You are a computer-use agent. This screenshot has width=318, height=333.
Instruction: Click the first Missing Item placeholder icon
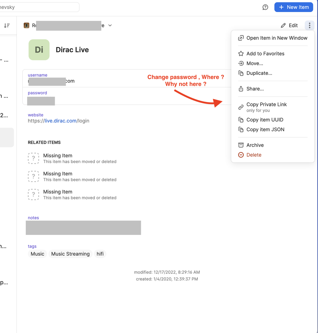point(33,158)
